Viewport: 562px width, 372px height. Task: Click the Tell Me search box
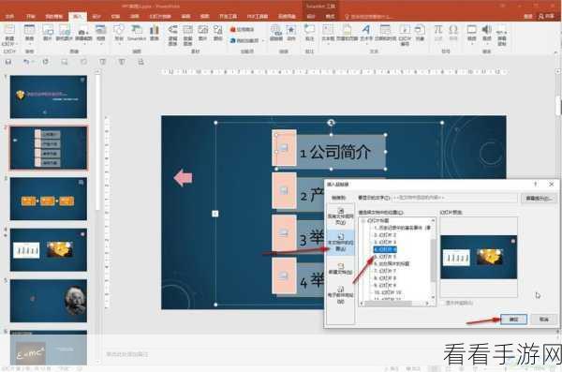(x=368, y=16)
